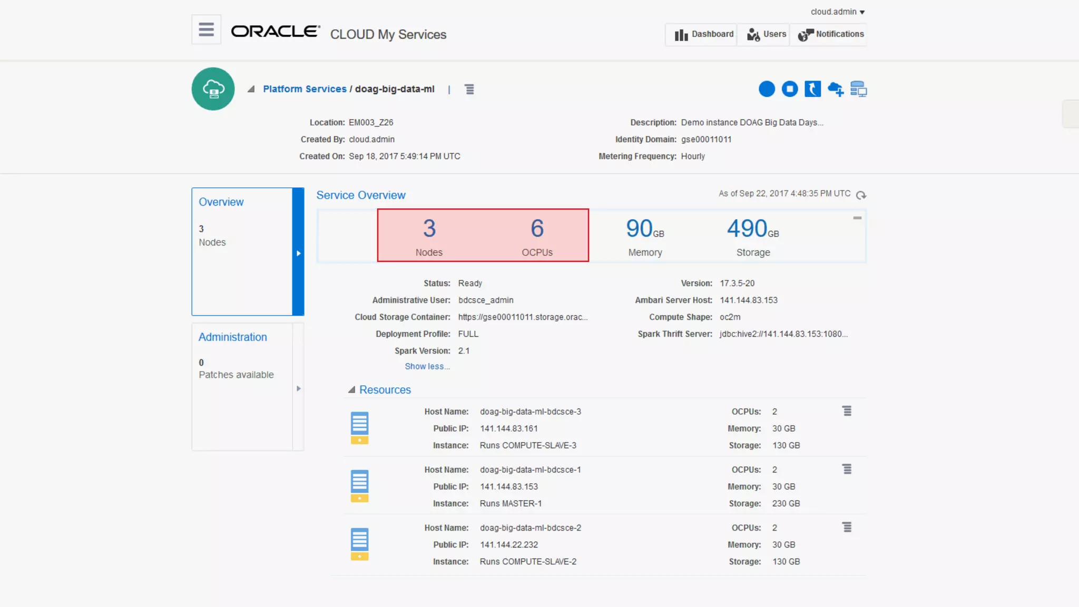
Task: Click the Cloud Storage Container URL value
Action: pyautogui.click(x=523, y=317)
